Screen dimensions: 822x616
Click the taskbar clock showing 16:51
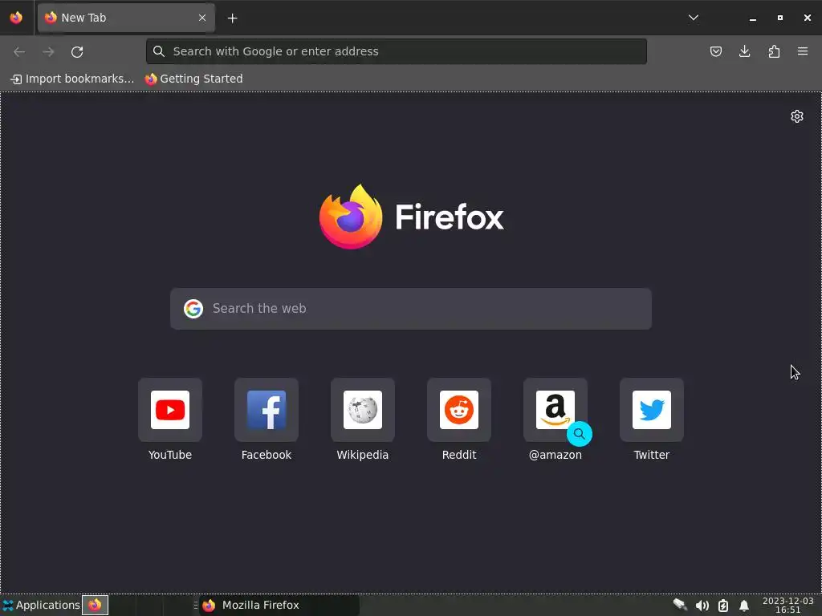coord(787,605)
